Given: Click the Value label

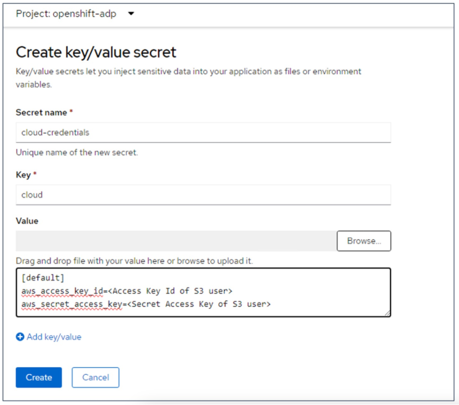Looking at the screenshot, I should (x=27, y=221).
